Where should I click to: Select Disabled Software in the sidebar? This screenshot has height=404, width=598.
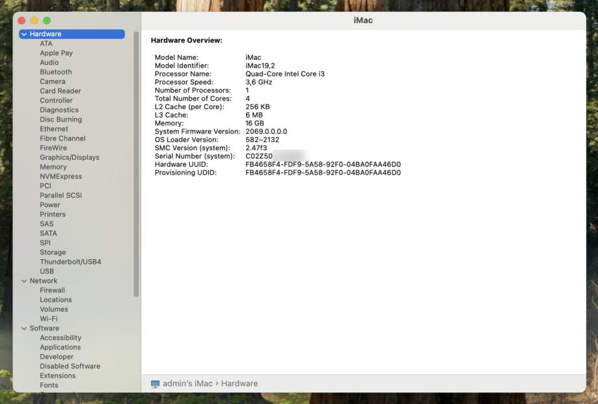pyautogui.click(x=70, y=367)
